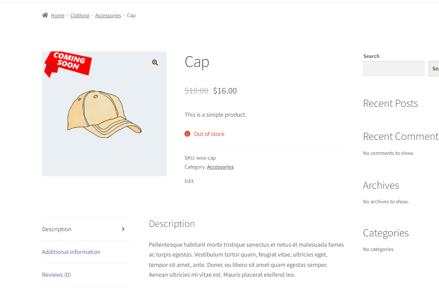439x296 pixels.
Task: Click the magnifier zoom icon on product image
Action: 155,63
